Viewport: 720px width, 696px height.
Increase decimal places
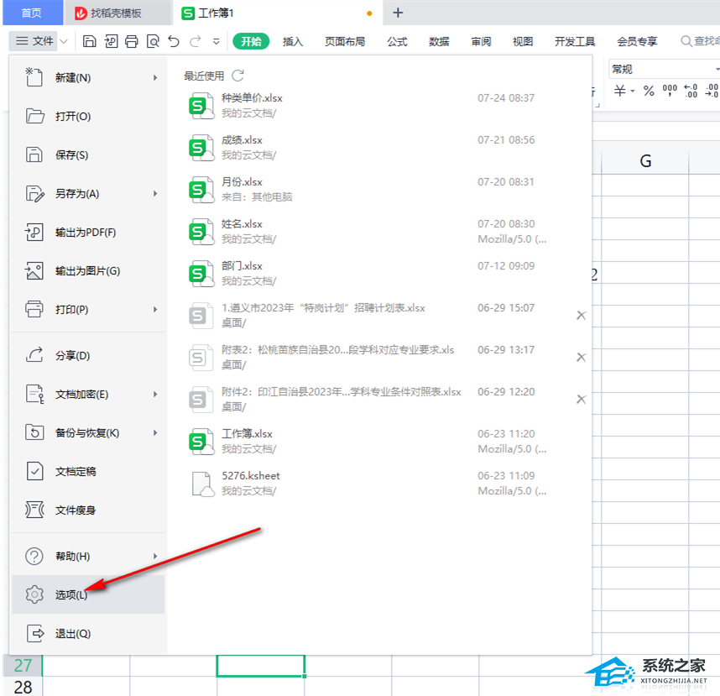(x=691, y=91)
